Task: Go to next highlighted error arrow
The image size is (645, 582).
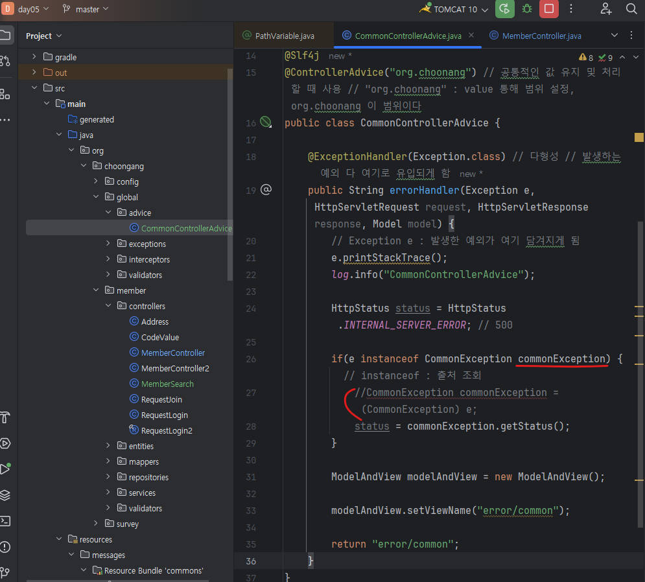Action: 636,57
